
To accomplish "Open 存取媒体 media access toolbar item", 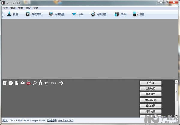I will (x=34, y=14).
